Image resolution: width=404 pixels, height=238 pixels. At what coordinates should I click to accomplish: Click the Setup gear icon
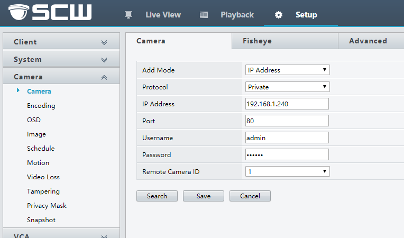[x=279, y=15]
